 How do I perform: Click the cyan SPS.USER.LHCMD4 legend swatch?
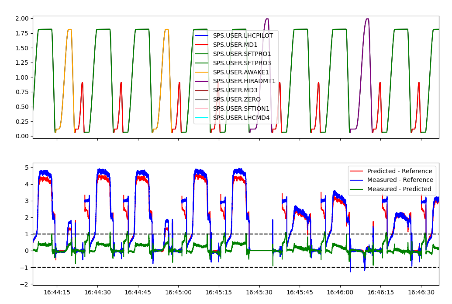[203, 118]
